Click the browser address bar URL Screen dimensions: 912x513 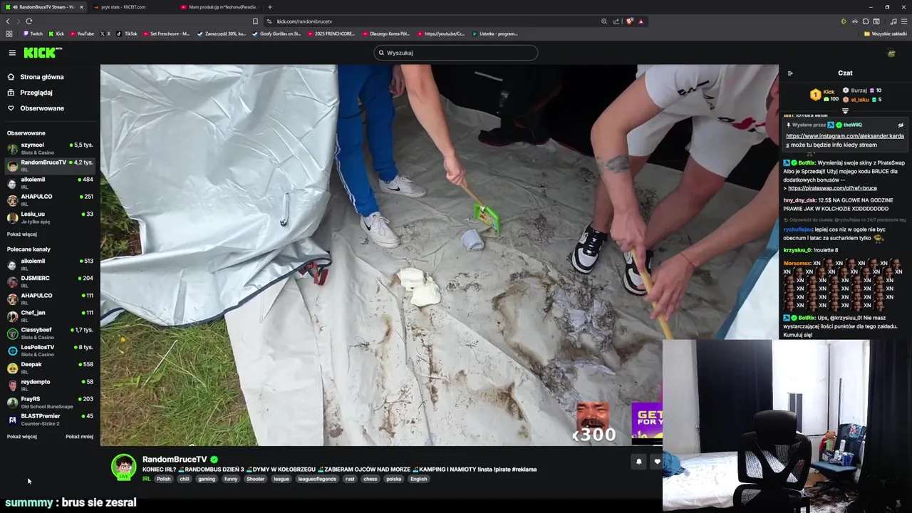(x=304, y=21)
